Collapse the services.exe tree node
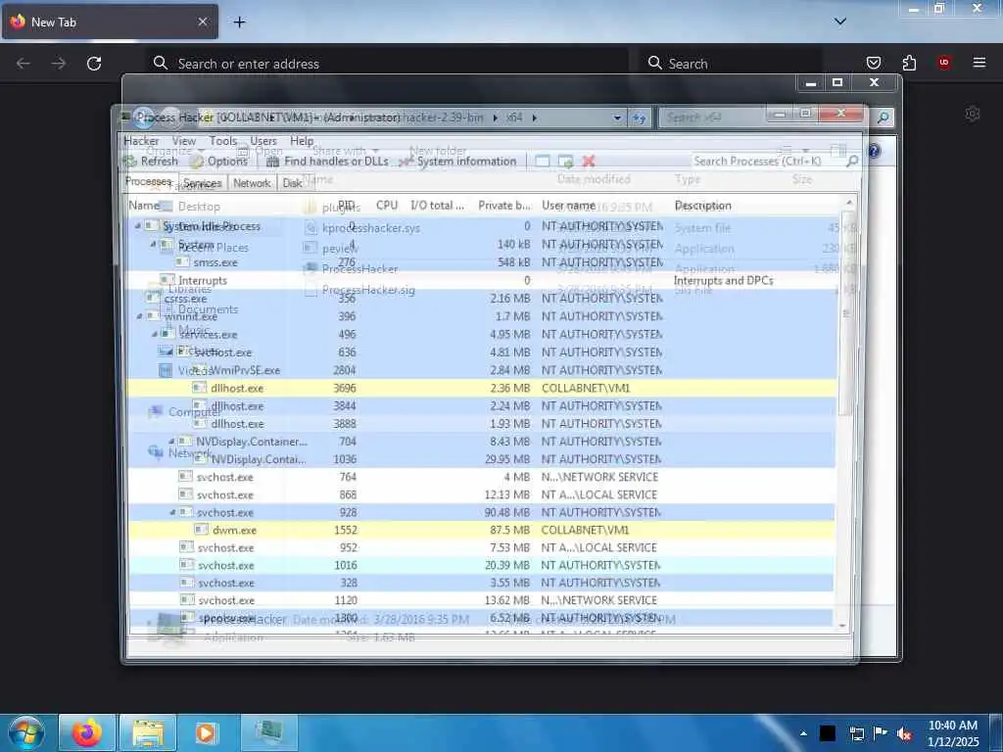This screenshot has width=1003, height=752. click(x=155, y=334)
